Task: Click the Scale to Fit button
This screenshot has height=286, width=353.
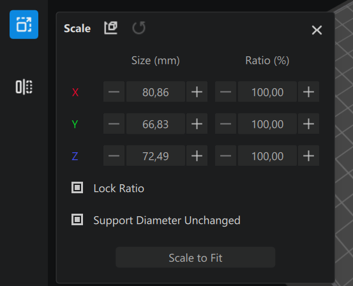Action: [195, 257]
